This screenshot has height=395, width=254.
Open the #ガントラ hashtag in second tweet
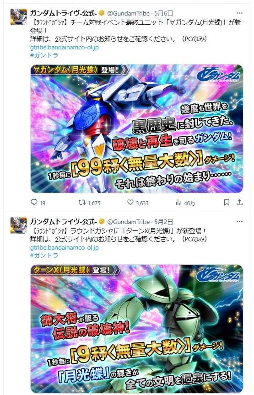point(44,256)
